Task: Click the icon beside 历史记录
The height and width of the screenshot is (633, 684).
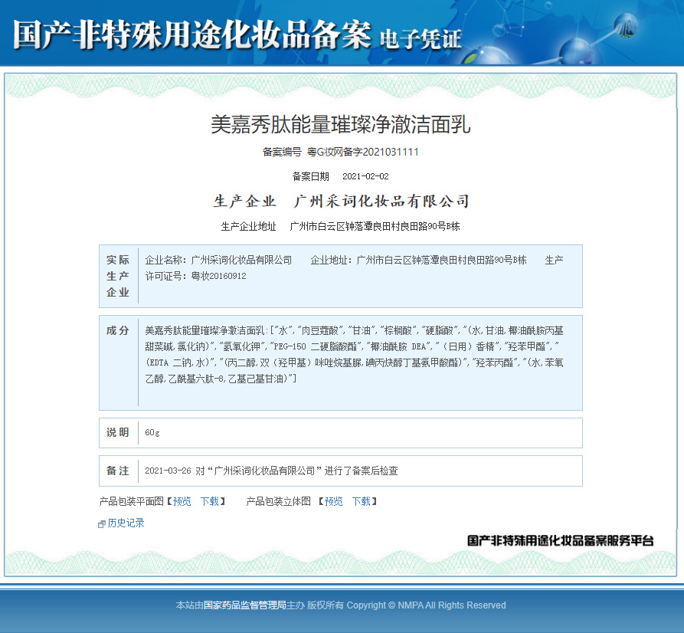Action: (102, 524)
